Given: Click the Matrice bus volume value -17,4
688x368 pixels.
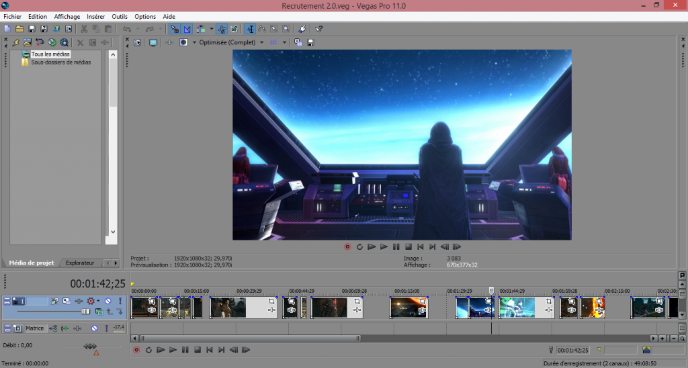Looking at the screenshot, I should pyautogui.click(x=119, y=327).
